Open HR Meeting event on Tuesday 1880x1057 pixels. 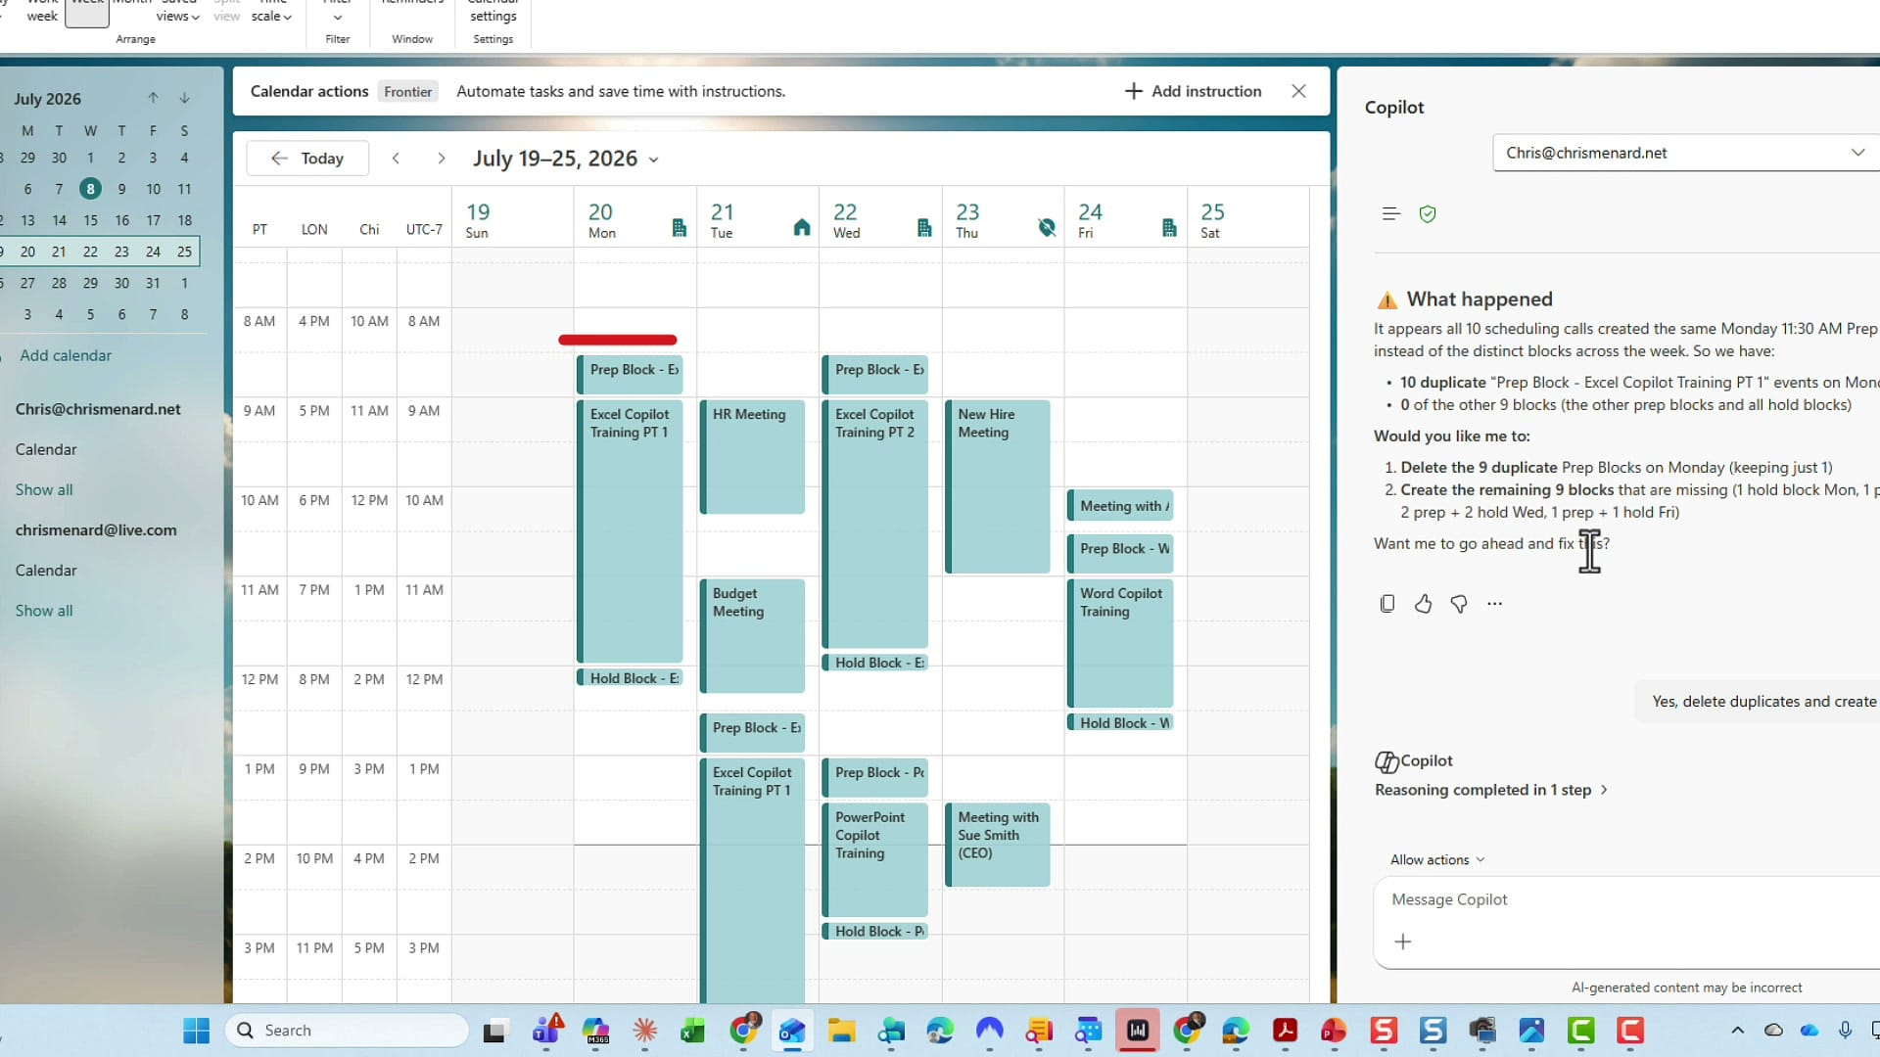(x=752, y=456)
